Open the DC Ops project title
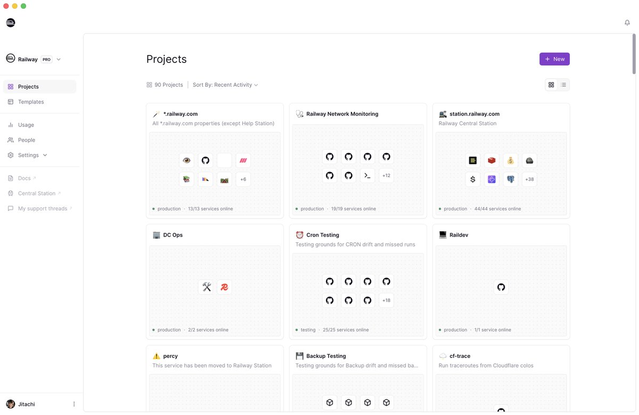Image resolution: width=639 pixels, height=415 pixels. (x=173, y=235)
